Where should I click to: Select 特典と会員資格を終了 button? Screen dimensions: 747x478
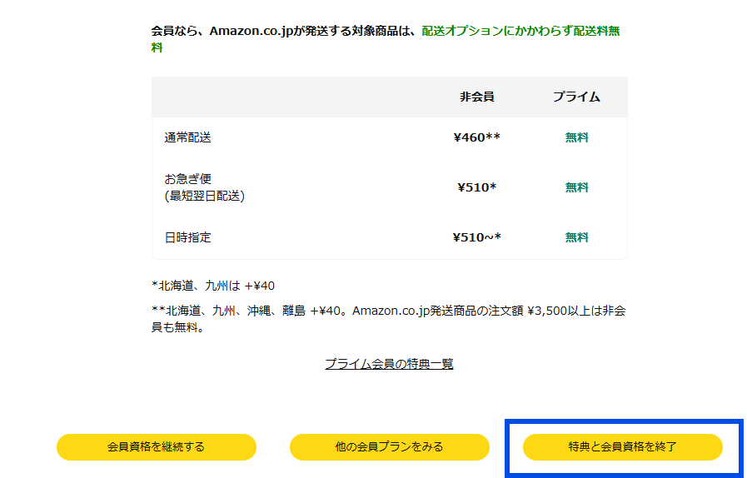(x=623, y=447)
